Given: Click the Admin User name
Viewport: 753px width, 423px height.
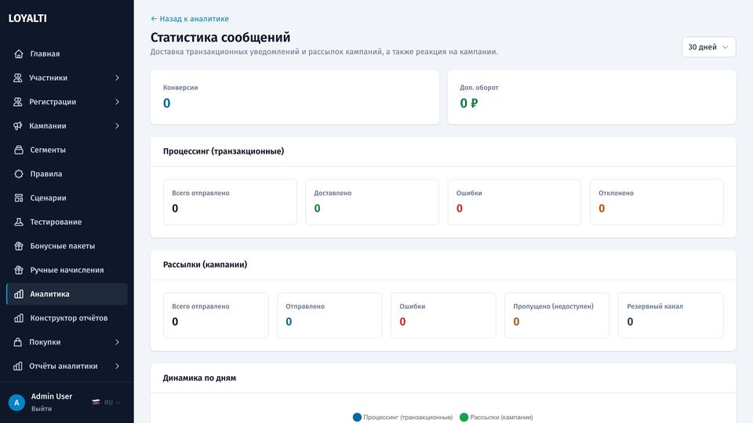Looking at the screenshot, I should (52, 396).
